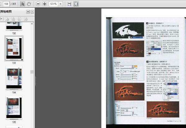Click the panel divider grip handle
The height and width of the screenshot is (128, 186).
[x=35, y=81]
